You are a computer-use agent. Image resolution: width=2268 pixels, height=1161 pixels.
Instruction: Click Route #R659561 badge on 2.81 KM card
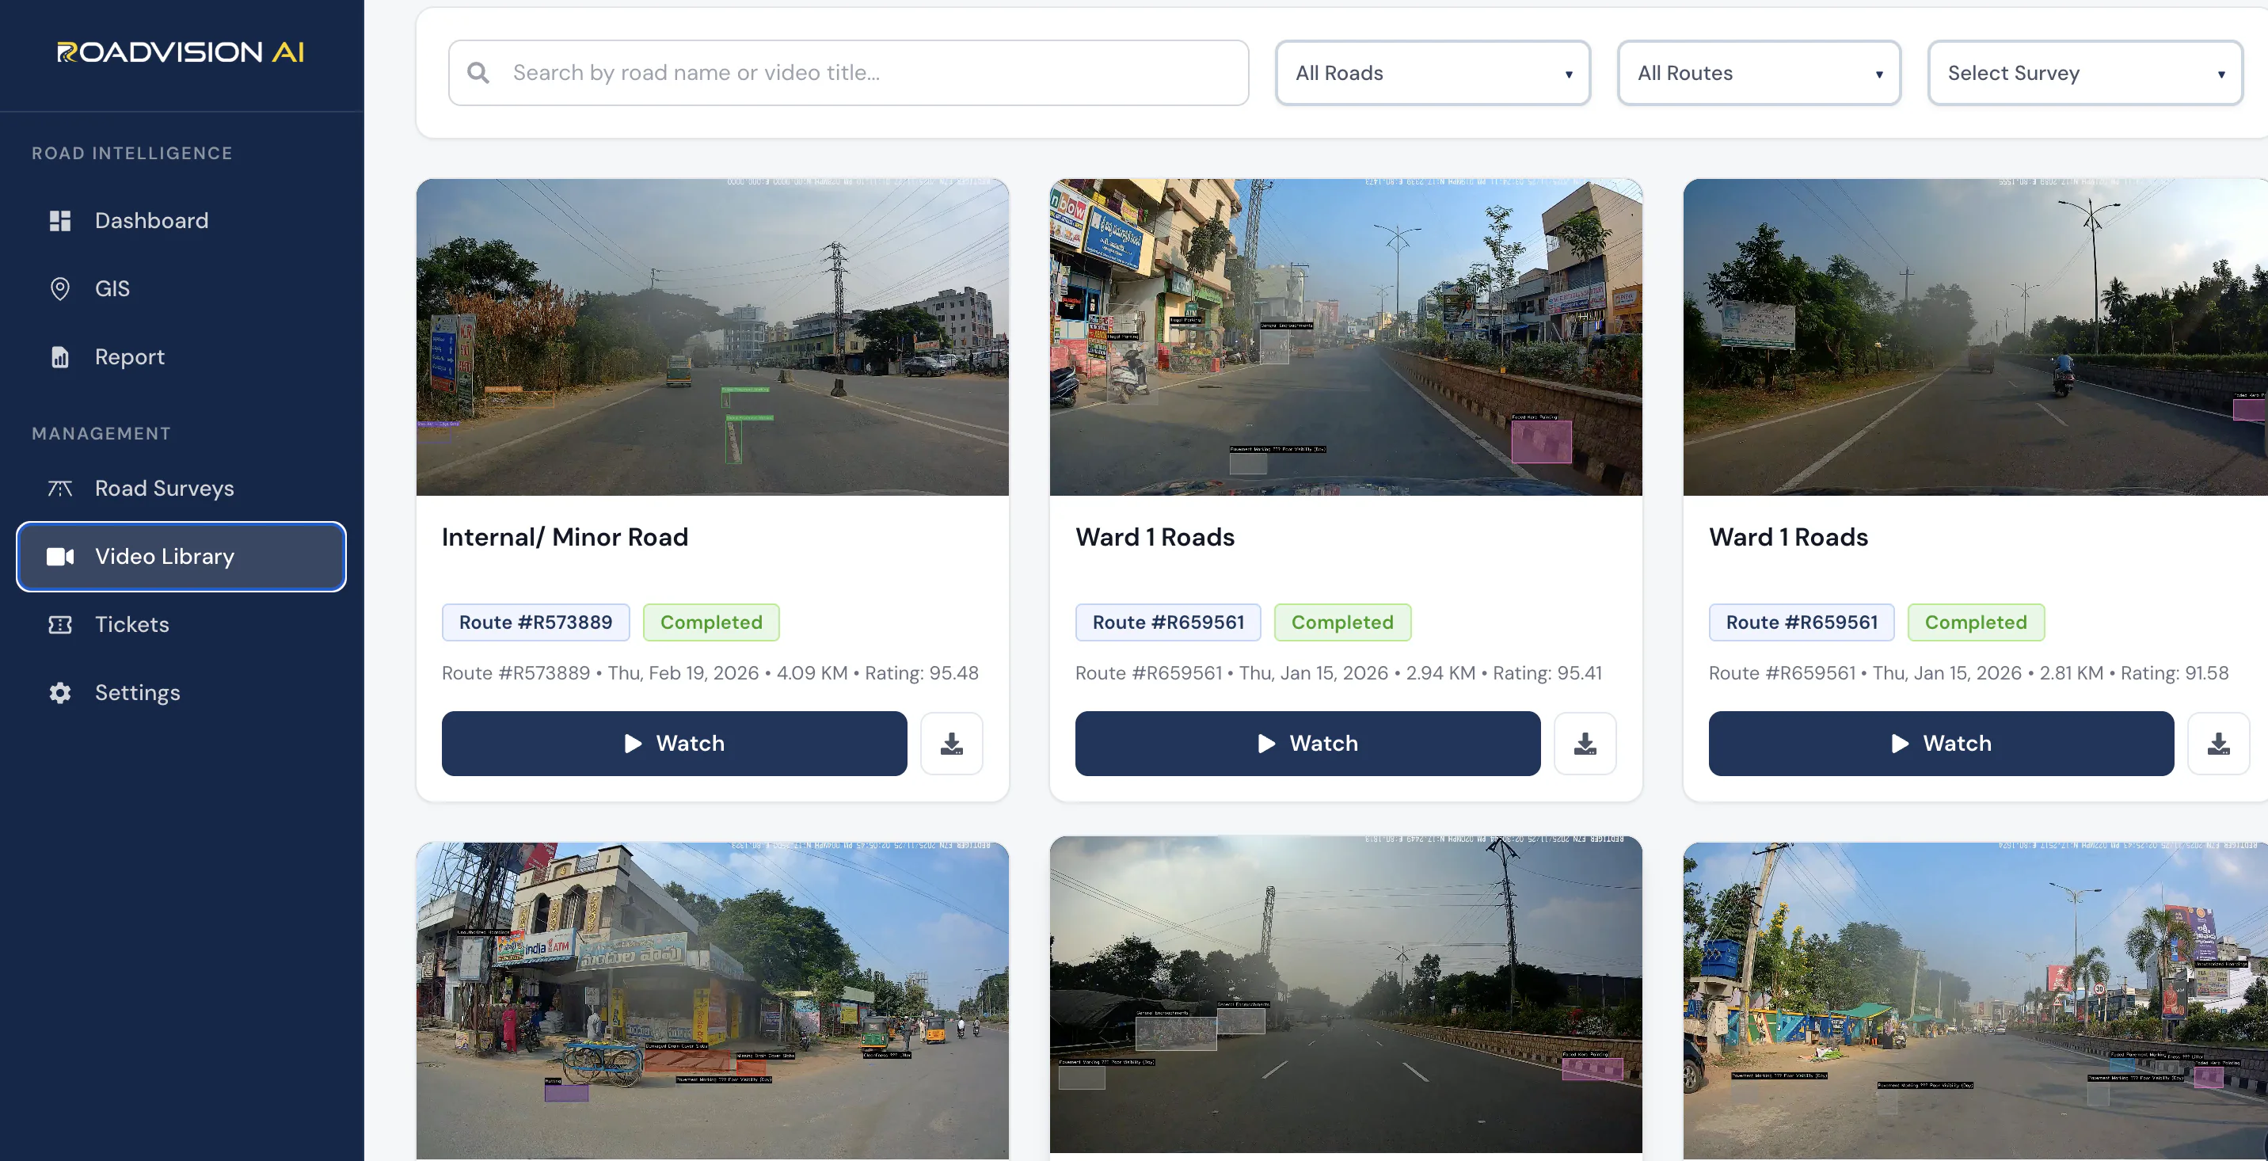tap(1802, 622)
